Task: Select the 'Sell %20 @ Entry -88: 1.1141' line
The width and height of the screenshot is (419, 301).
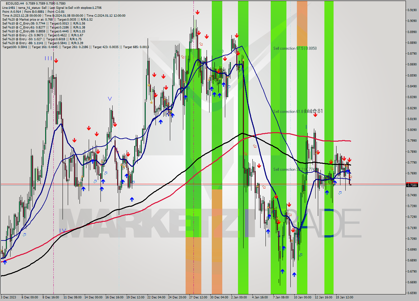Action: click(43, 43)
